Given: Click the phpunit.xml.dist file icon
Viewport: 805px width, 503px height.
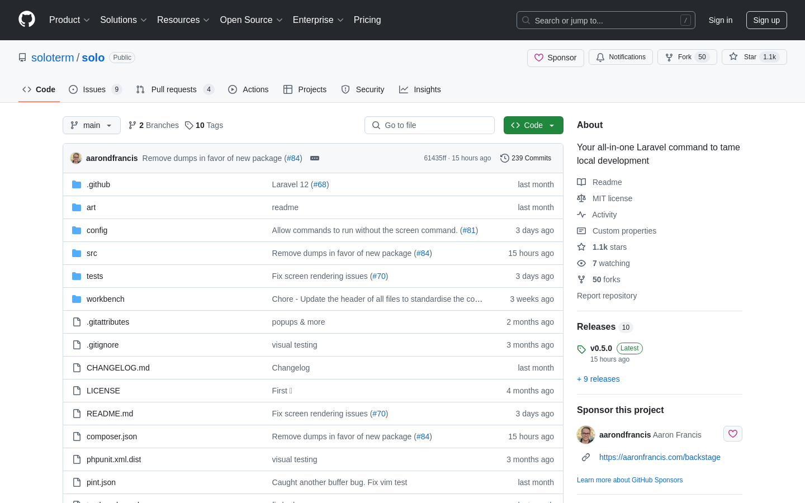Looking at the screenshot, I should coord(77,459).
